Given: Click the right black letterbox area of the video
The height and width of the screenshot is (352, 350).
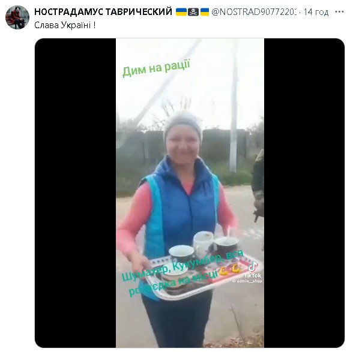Looking at the screenshot, I should click(304, 193).
